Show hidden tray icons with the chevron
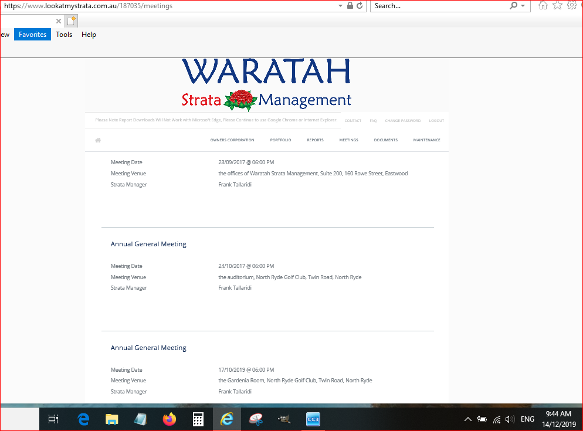This screenshot has width=583, height=431. pyautogui.click(x=467, y=419)
